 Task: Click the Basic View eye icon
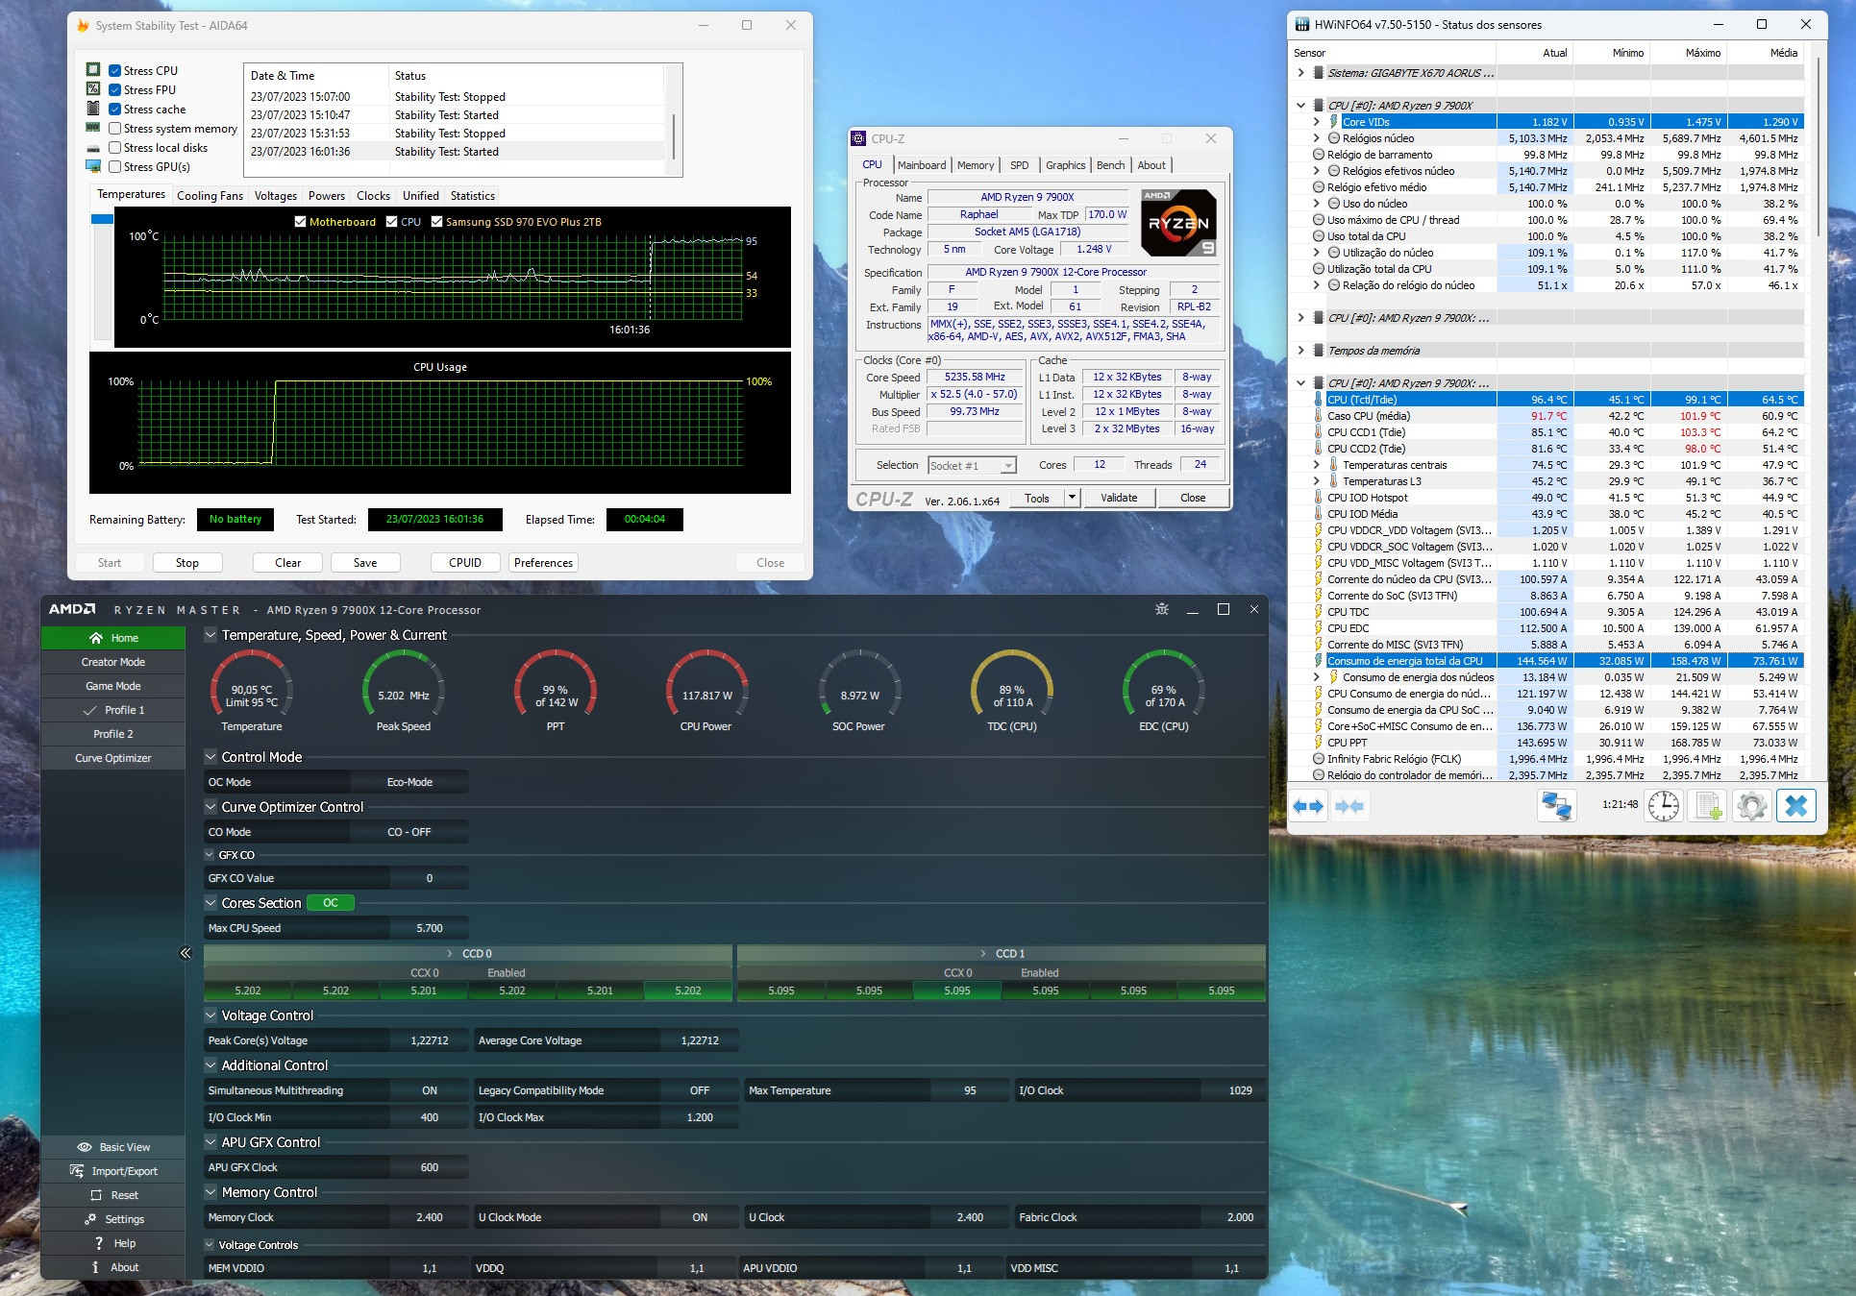pos(85,1147)
